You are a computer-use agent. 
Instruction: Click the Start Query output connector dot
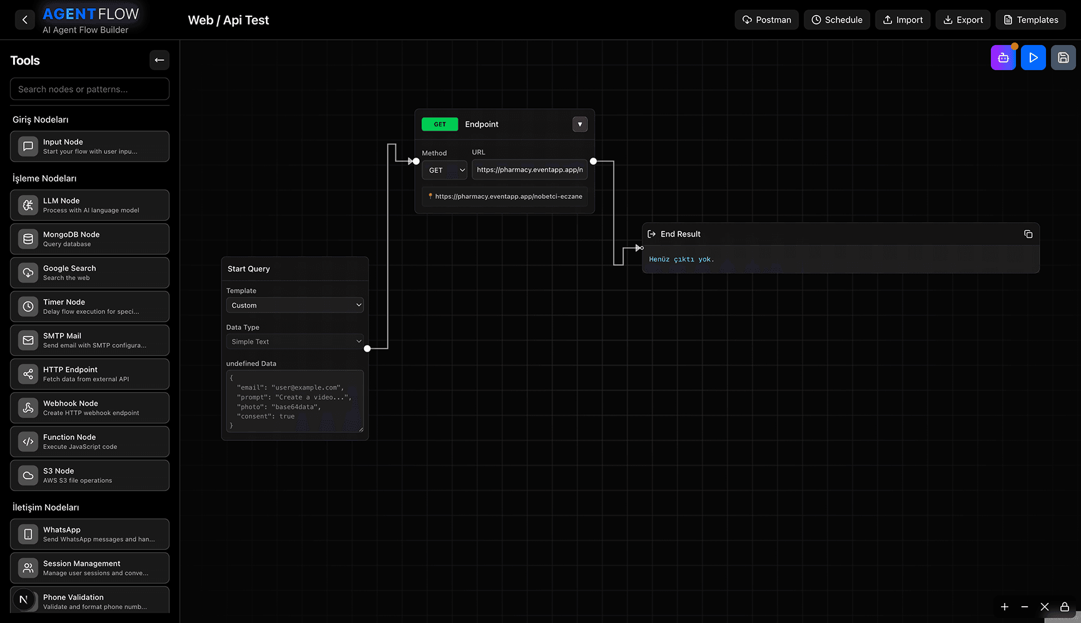tap(367, 348)
